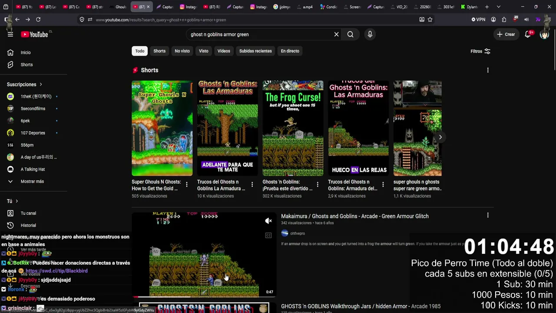Open the Crear upload menu
This screenshot has width=556, height=313.
[506, 34]
